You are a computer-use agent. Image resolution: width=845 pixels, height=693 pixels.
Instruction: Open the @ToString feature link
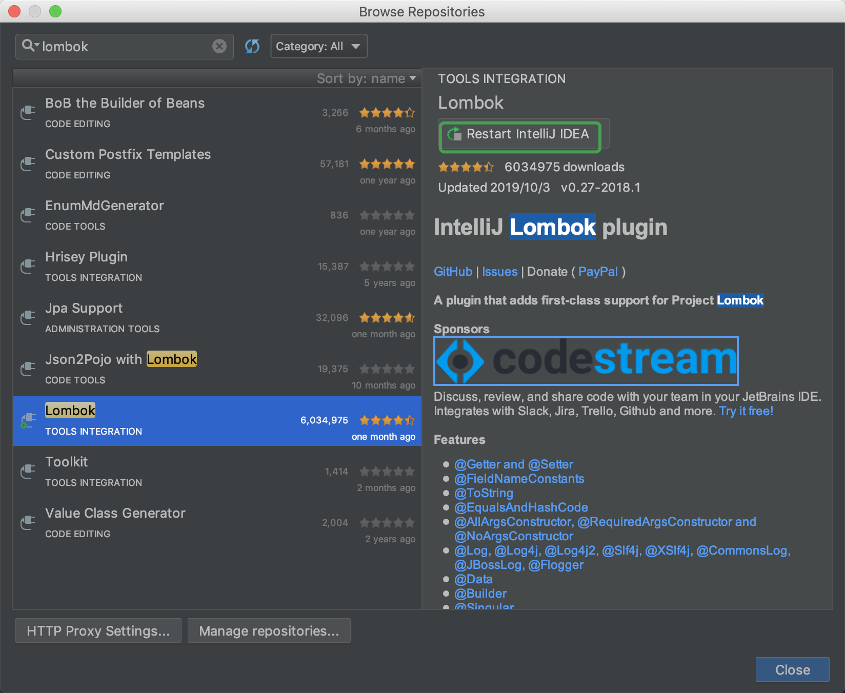[x=484, y=493]
